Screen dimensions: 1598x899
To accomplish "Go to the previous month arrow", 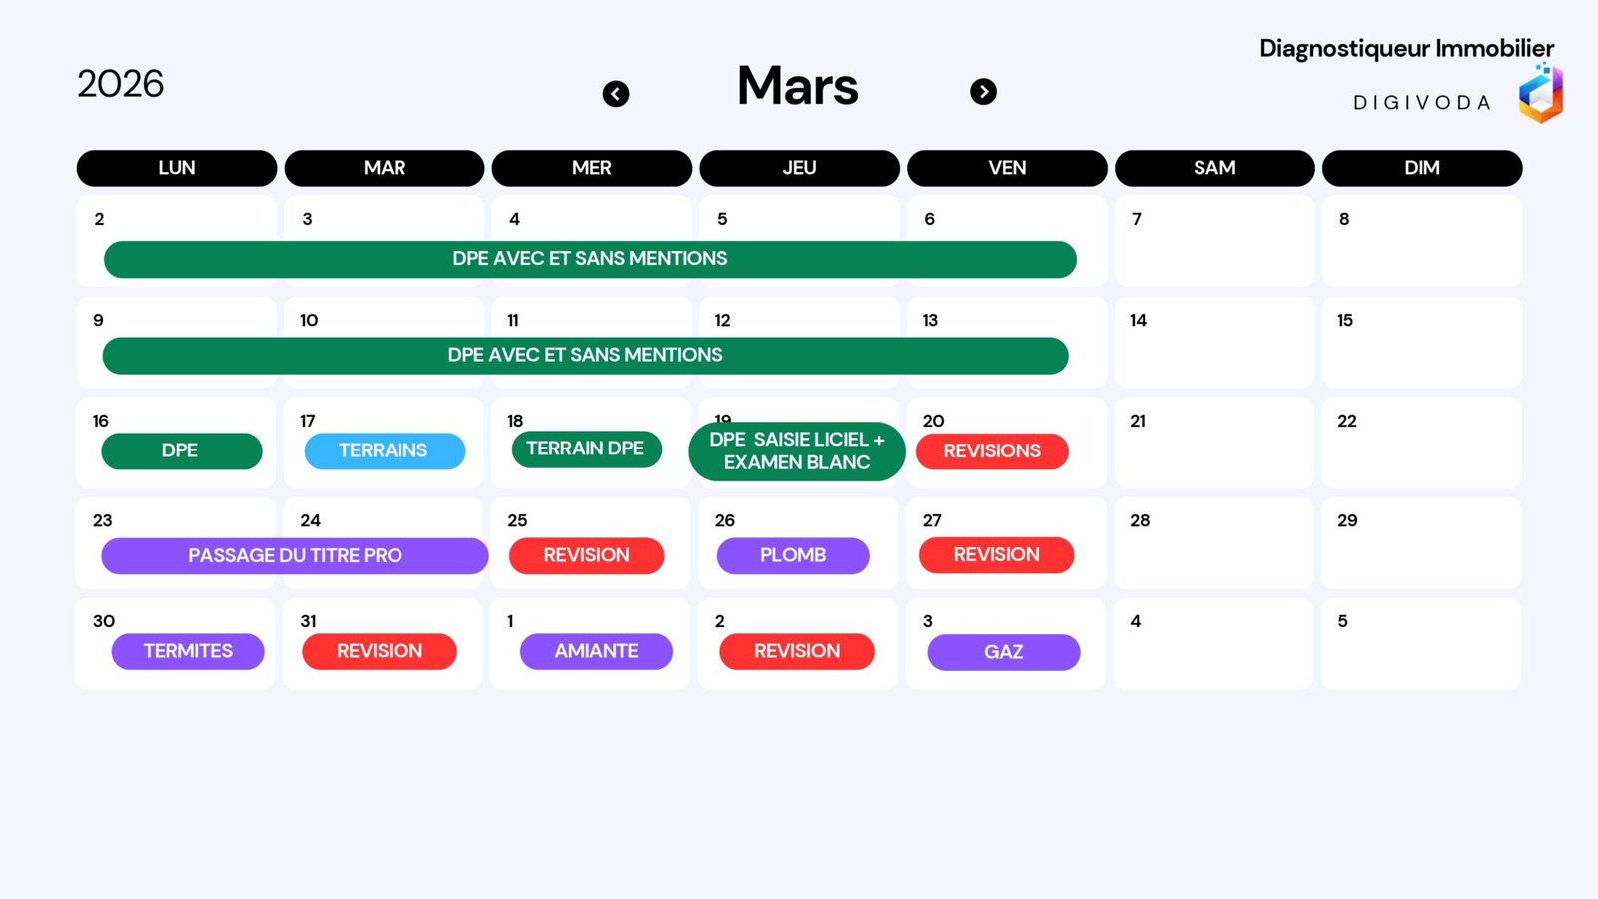I will [616, 94].
